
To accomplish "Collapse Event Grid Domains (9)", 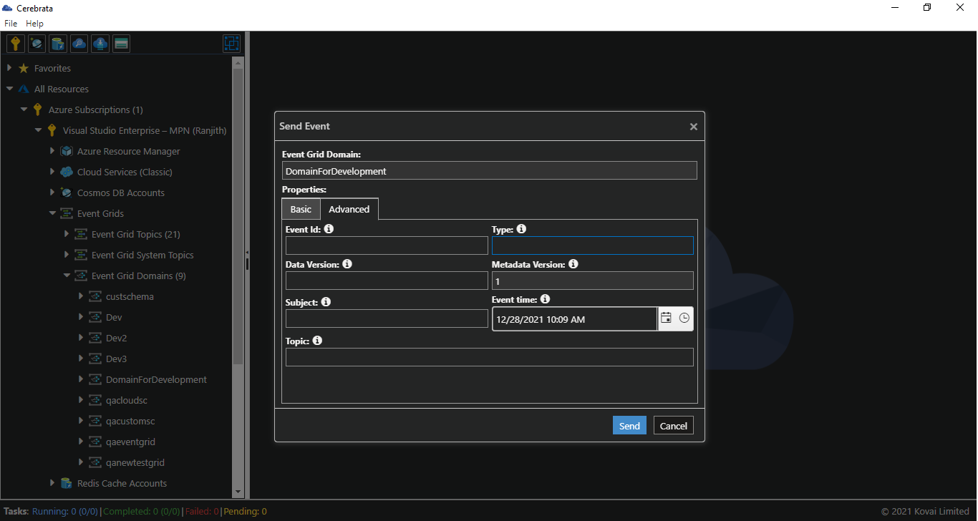I will [67, 276].
